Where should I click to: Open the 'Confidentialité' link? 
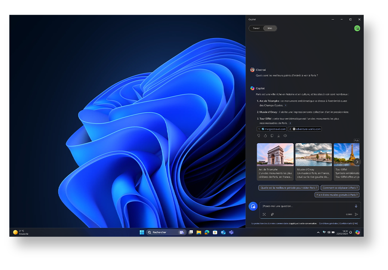point(346,224)
